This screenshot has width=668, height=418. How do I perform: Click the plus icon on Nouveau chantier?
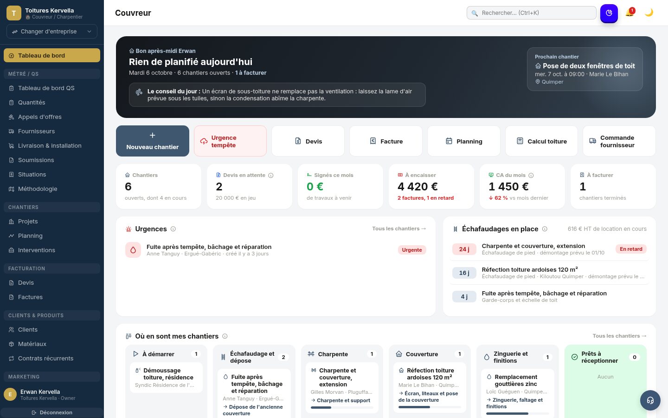[x=153, y=135]
